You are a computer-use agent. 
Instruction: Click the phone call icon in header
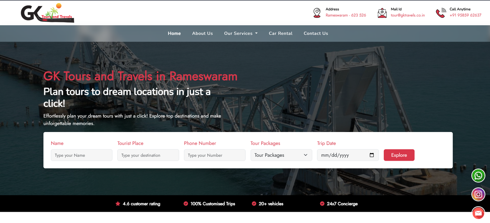tap(441, 13)
